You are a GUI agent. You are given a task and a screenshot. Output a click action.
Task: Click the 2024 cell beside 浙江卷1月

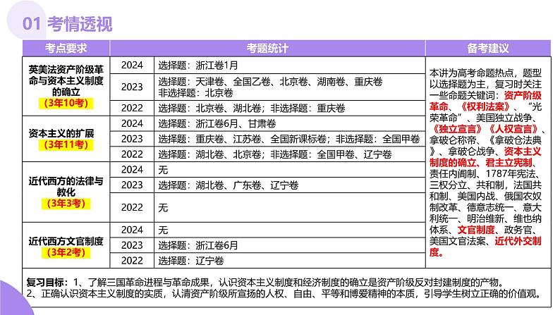(132, 66)
